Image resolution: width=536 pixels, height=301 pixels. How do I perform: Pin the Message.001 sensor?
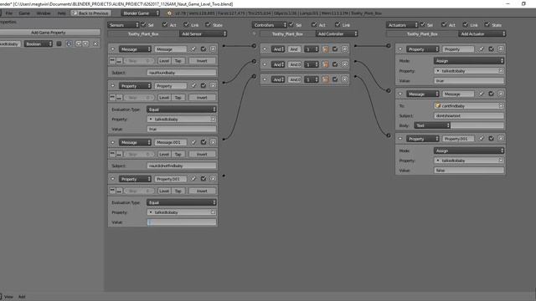point(193,142)
